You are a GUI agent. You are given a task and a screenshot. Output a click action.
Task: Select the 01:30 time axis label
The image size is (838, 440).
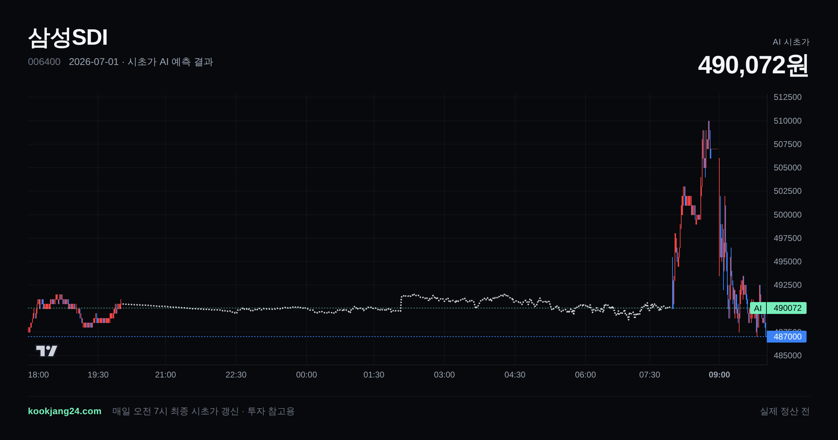374,375
